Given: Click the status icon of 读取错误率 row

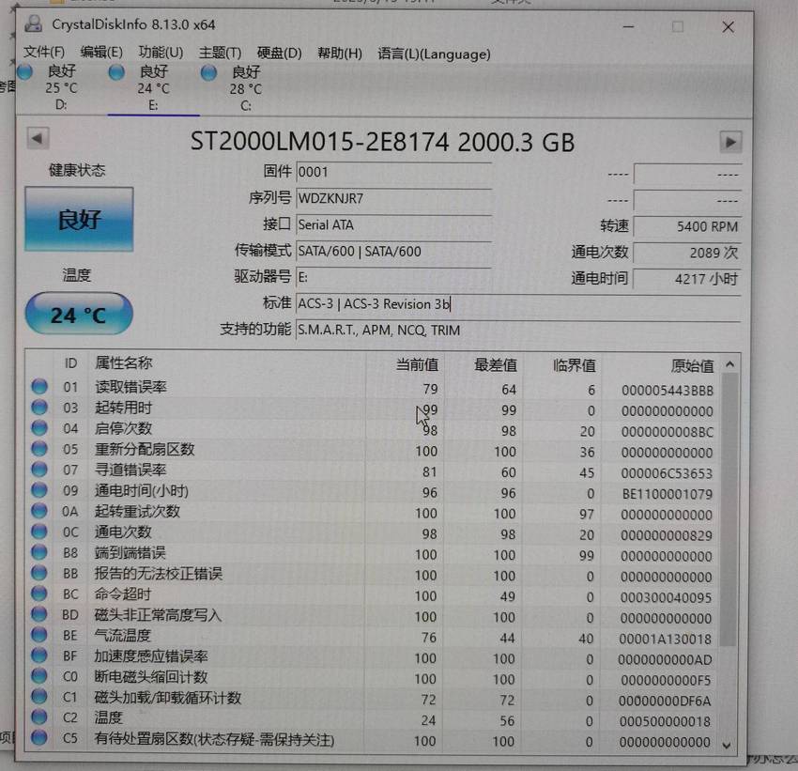Looking at the screenshot, I should (x=39, y=387).
